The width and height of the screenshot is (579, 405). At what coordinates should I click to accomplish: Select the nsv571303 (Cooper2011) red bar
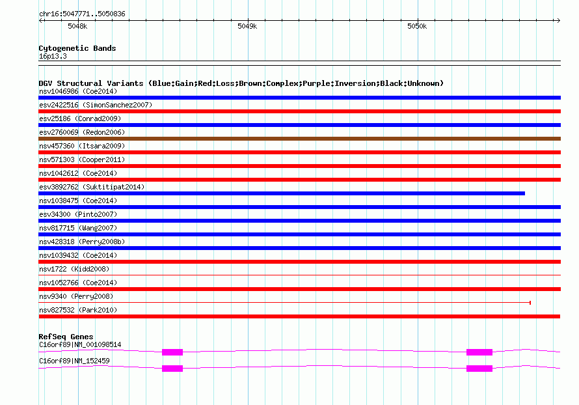coord(299,166)
